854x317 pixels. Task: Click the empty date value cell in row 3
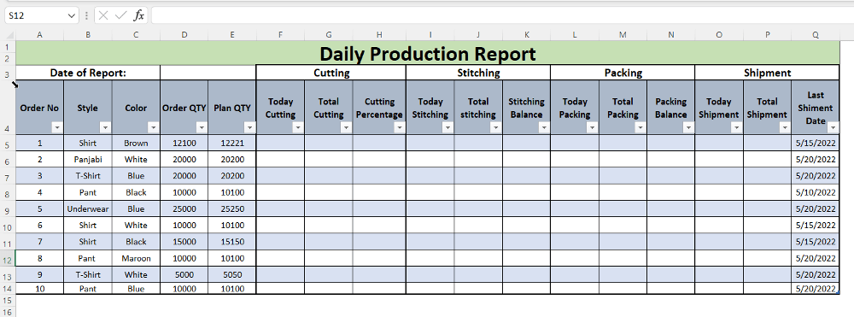click(x=208, y=73)
